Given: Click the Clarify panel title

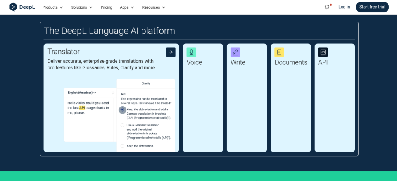Looking at the screenshot, I should [146, 84].
